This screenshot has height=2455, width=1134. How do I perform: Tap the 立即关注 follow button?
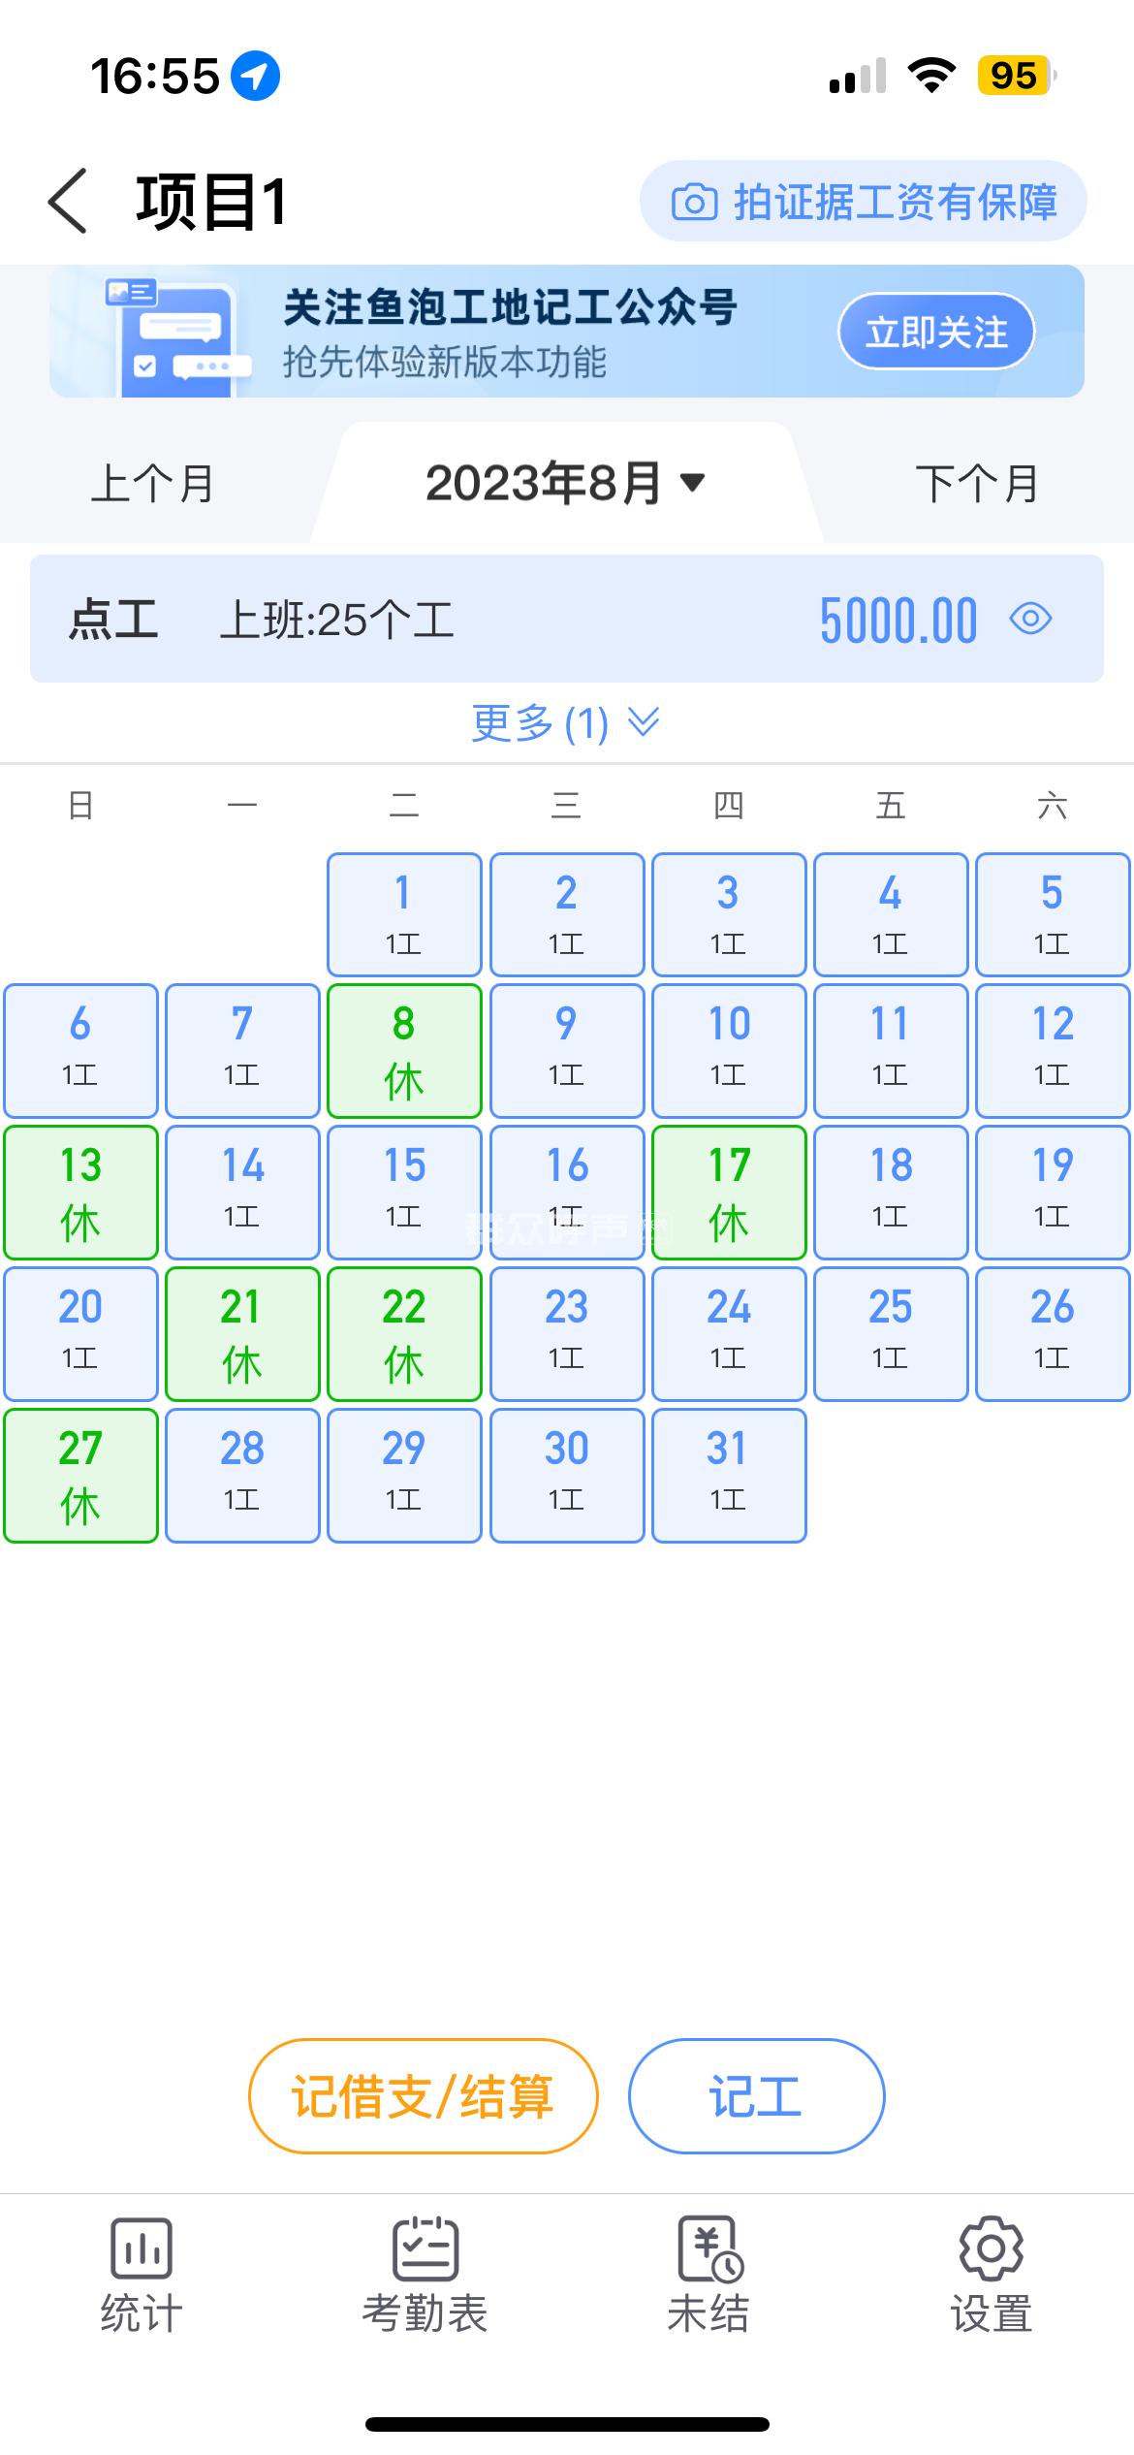[936, 332]
